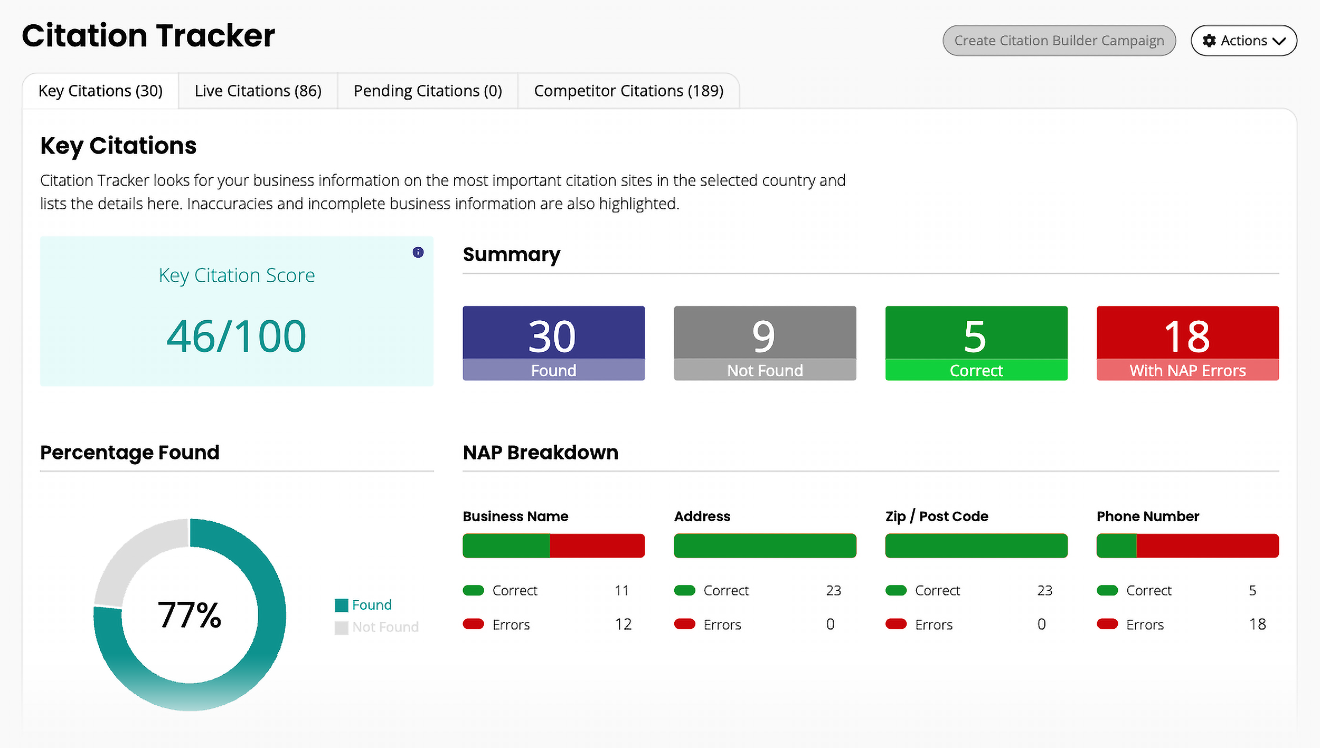Click the Business Name breakdown bar
Viewport: 1320px width, 748px height.
[x=553, y=545]
